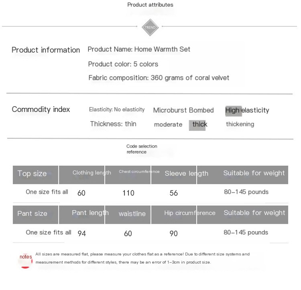The height and width of the screenshot is (290, 301).
Task: Select the highlighted thick thickness option
Action: pos(199,125)
